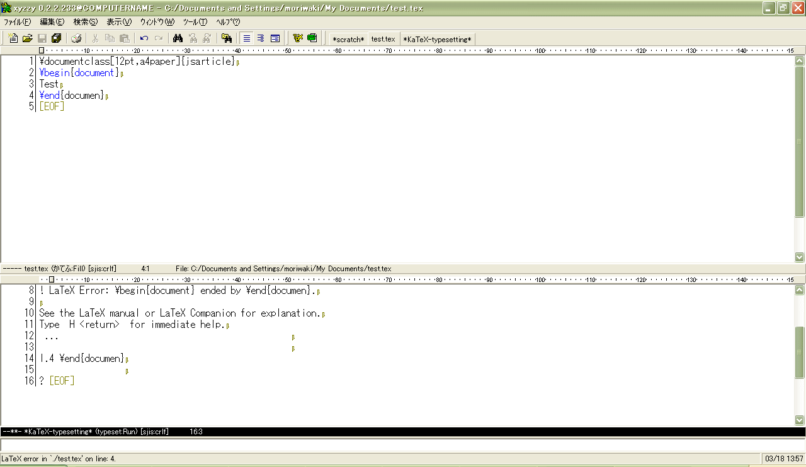Click the upper pane scroll-down arrow
This screenshot has width=806, height=467.
[x=800, y=257]
